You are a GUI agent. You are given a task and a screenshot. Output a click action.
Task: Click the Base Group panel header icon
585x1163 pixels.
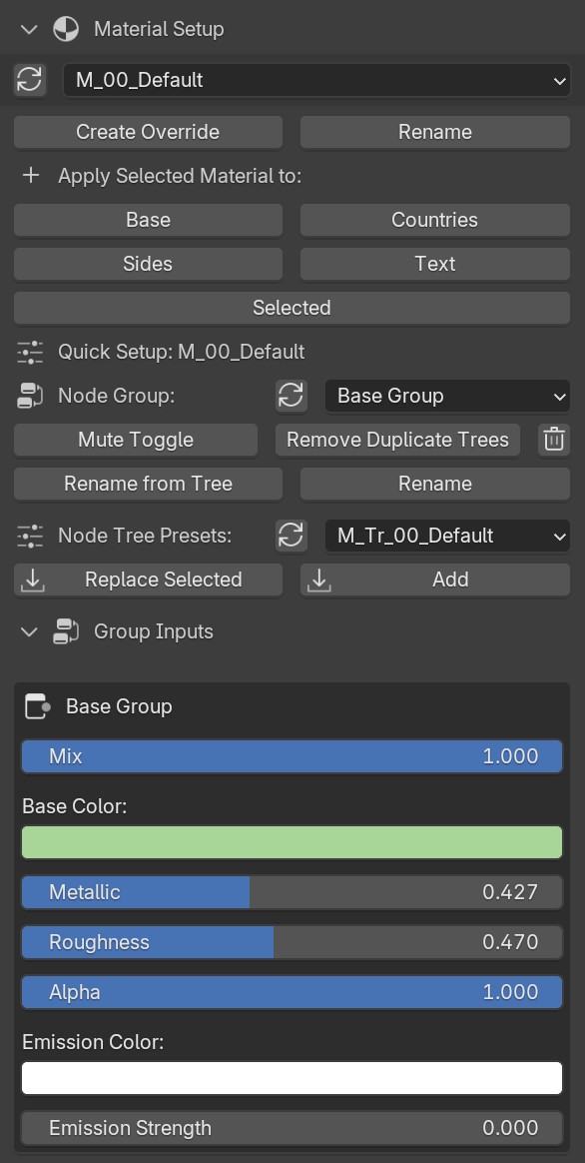(37, 706)
